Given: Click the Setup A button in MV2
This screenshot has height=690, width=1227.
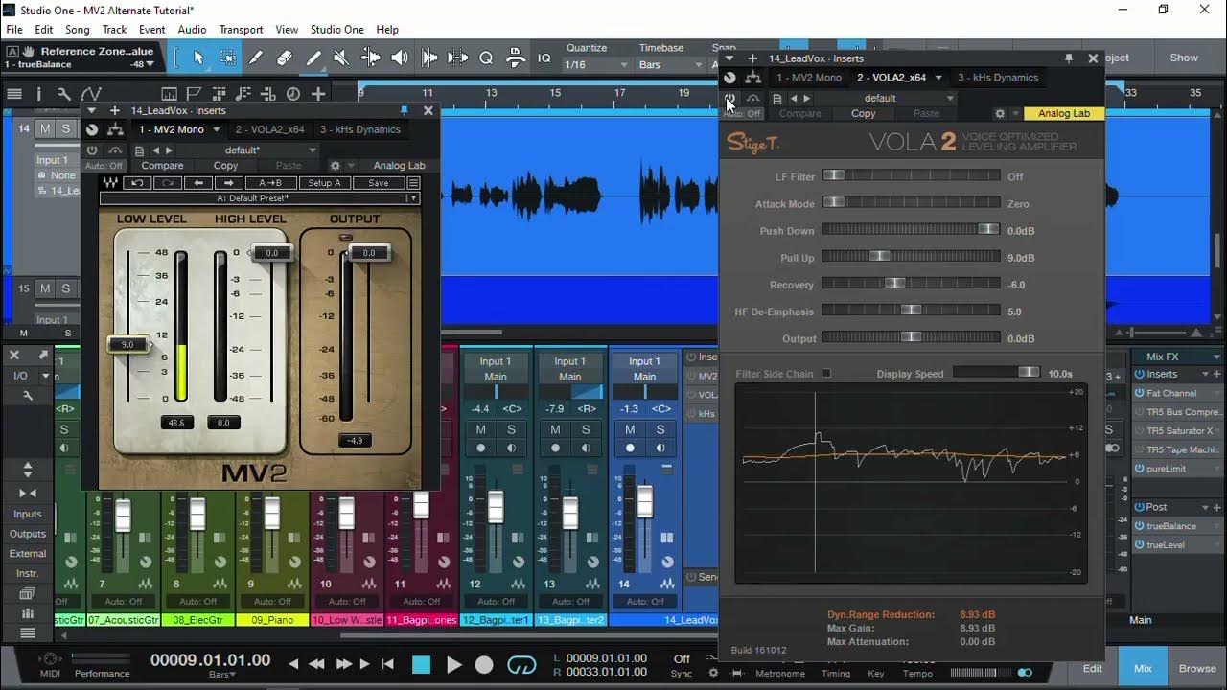Looking at the screenshot, I should (x=324, y=183).
